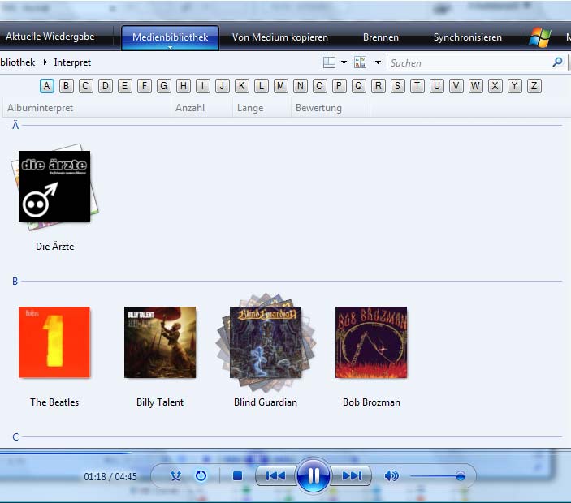The width and height of the screenshot is (571, 503).
Task: Jump to letter E
Action: [x=124, y=86]
